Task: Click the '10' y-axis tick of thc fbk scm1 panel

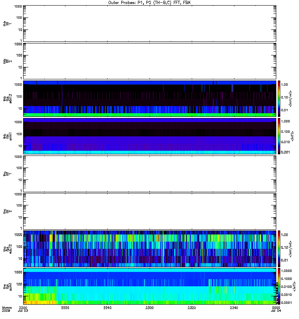Action: [20, 296]
